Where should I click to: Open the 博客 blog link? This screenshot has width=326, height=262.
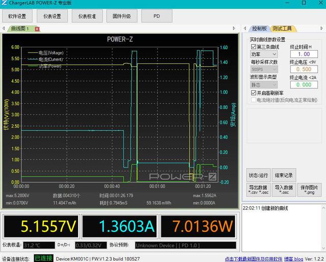(x=293, y=259)
